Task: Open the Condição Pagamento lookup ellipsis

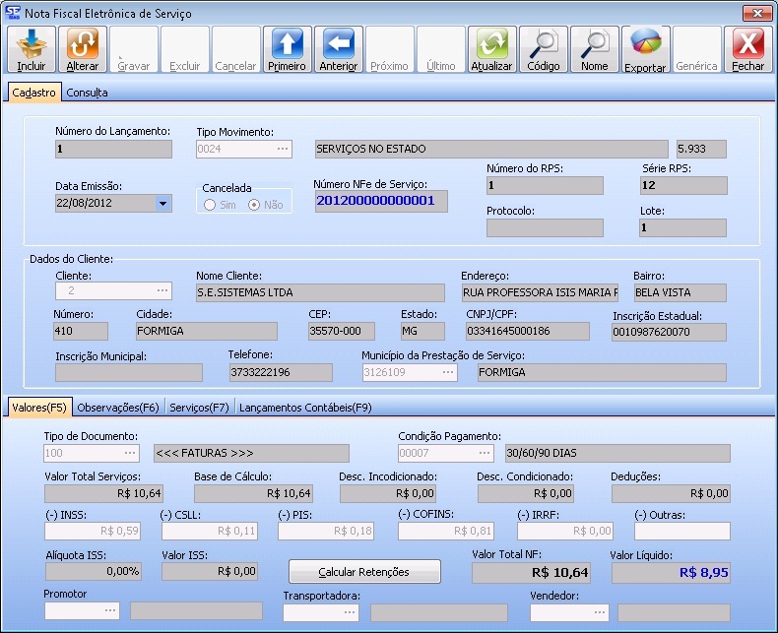Action: 483,454
